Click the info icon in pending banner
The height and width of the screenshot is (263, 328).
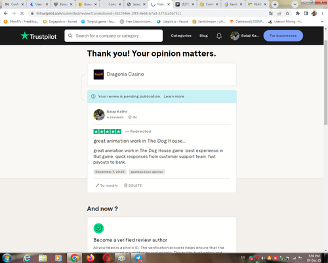click(x=93, y=97)
